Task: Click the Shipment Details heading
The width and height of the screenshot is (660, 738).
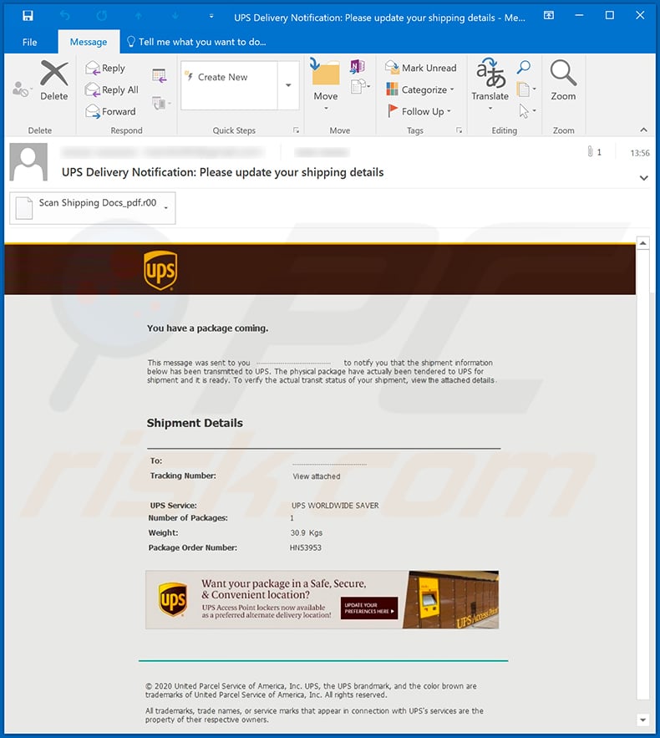Action: (x=195, y=423)
